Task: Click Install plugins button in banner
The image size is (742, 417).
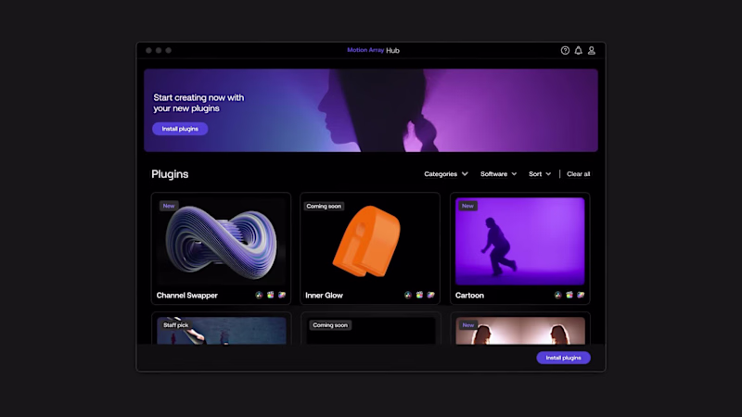Action: click(x=180, y=129)
